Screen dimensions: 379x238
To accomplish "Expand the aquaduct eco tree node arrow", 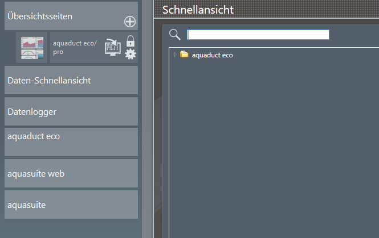I will (x=175, y=55).
